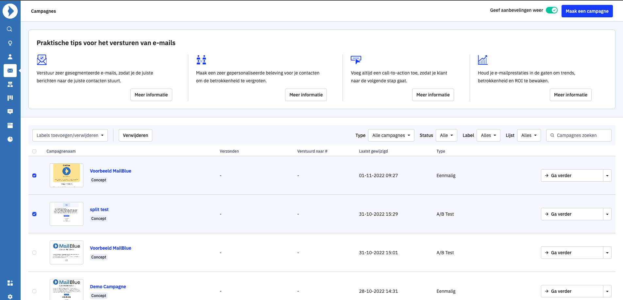Image resolution: width=623 pixels, height=300 pixels.
Task: Open the Status Alle dropdown
Action: [x=446, y=135]
